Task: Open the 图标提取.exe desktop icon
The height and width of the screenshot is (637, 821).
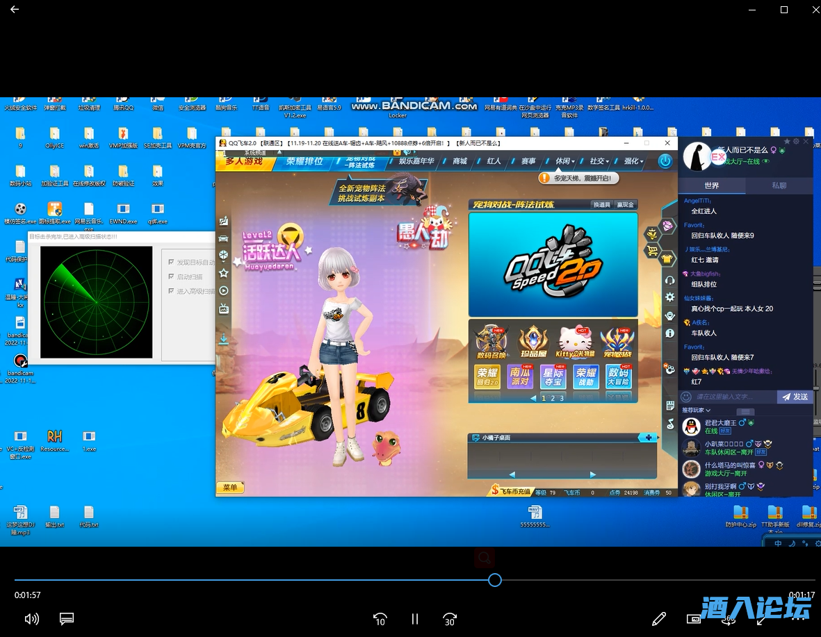Action: 54,213
